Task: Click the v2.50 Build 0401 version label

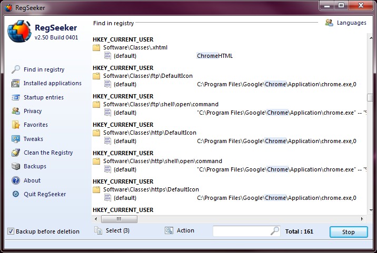Action: click(x=56, y=37)
